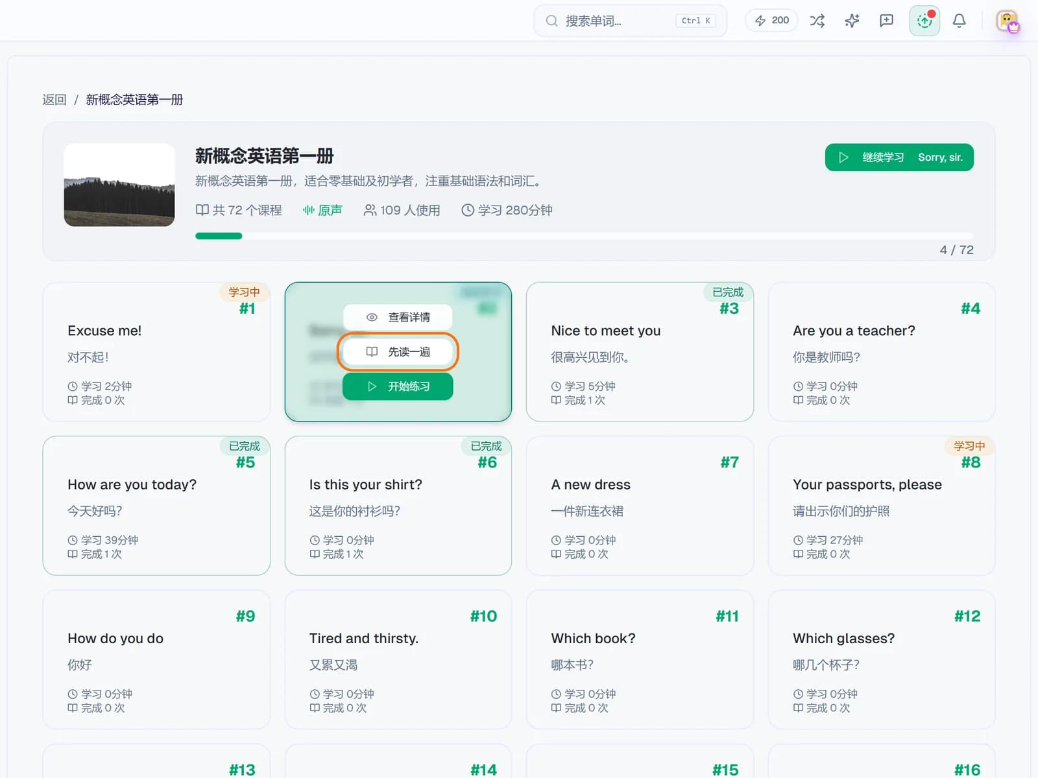This screenshot has height=778, width=1038.
Task: Click the course cover forest thumbnail
Action: click(119, 185)
